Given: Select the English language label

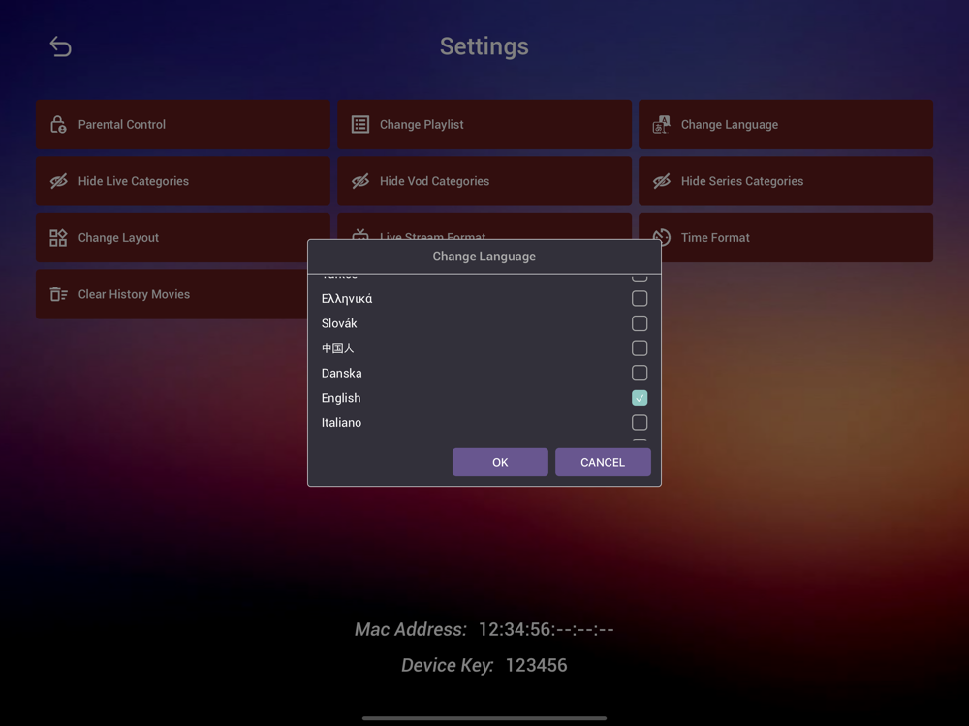Looking at the screenshot, I should (x=341, y=398).
